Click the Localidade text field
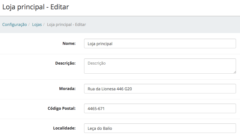The image size is (240, 138). (160, 128)
